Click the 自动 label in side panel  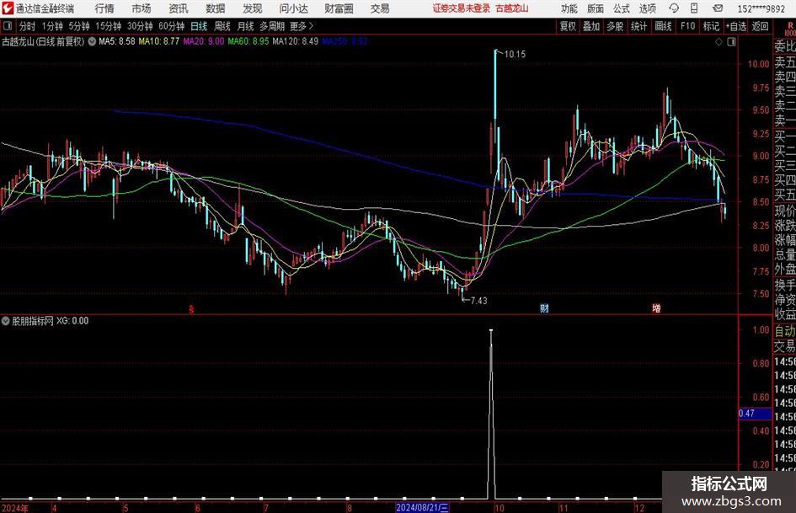point(785,331)
